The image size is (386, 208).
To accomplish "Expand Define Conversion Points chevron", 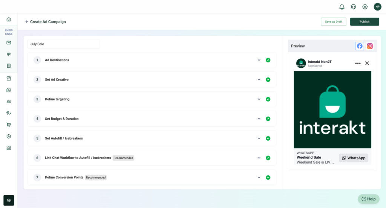I will pos(259,178).
